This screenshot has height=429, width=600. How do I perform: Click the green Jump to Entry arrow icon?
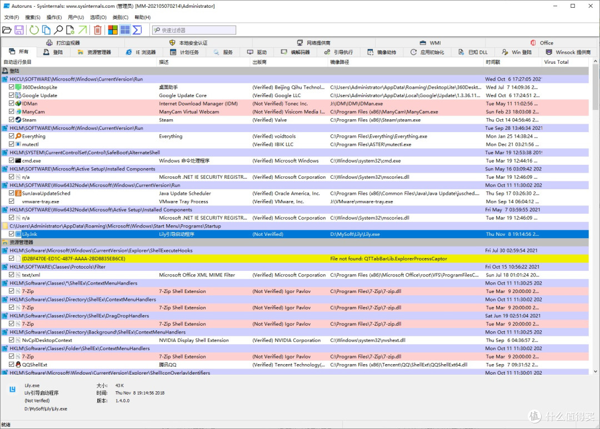(82, 30)
